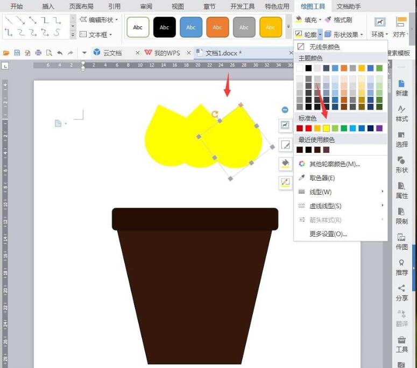
Task: Open the folder icon in quick toolbar
Action: click(6, 53)
